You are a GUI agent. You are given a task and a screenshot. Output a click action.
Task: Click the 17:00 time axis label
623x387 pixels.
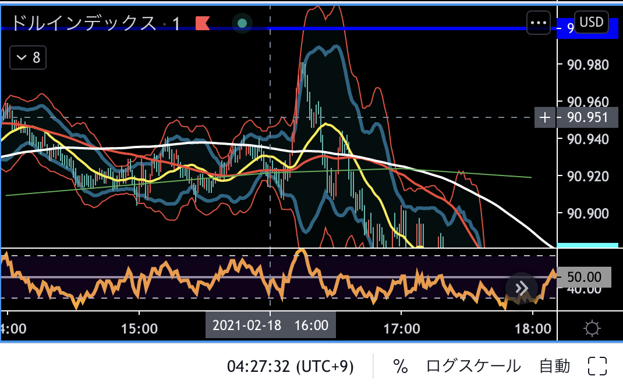click(x=402, y=328)
